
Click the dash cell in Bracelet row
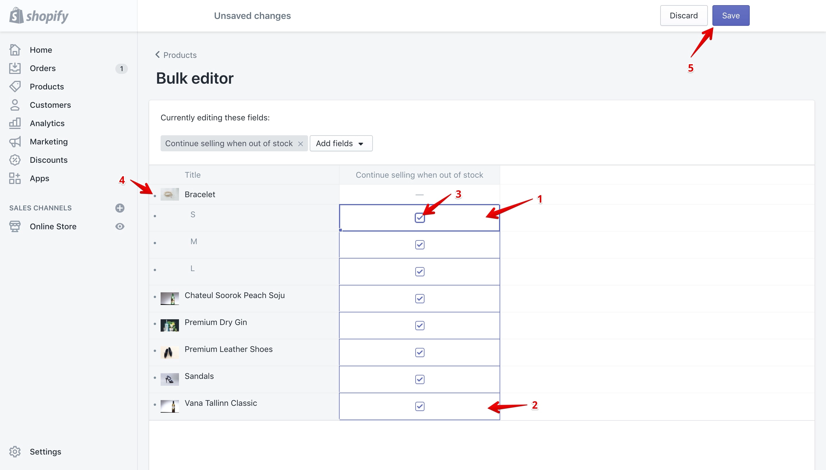pyautogui.click(x=419, y=194)
